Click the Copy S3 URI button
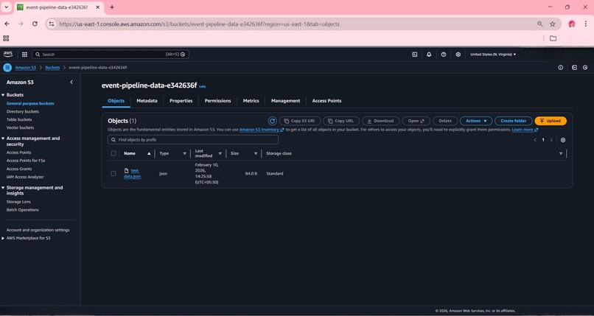This screenshot has width=594, height=316. (x=300, y=121)
